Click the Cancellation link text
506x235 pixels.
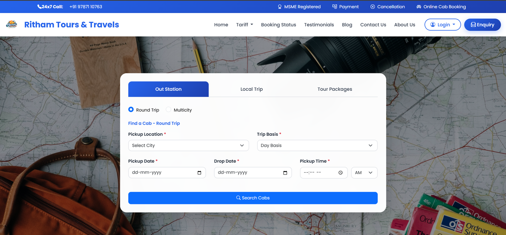pos(391,7)
